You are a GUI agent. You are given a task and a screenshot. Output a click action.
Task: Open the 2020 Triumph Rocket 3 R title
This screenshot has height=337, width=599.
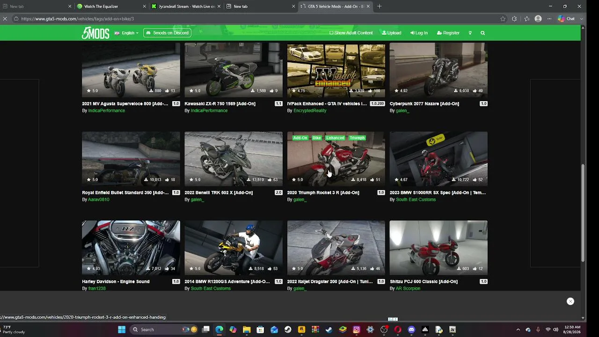[323, 193]
